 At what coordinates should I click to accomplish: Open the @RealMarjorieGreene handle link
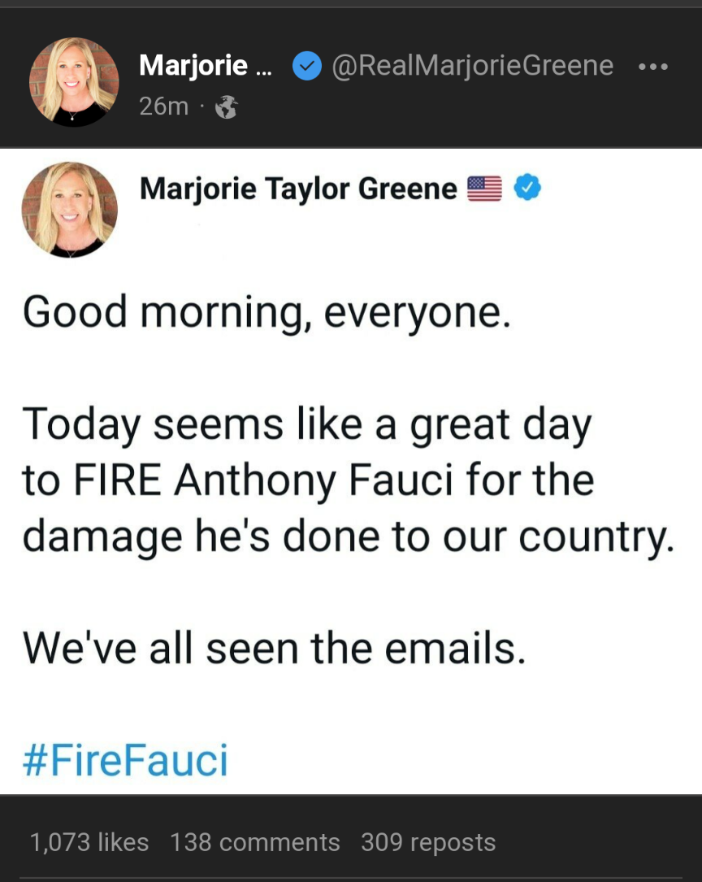(x=472, y=65)
